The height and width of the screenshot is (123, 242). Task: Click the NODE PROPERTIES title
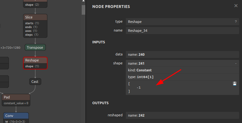(111, 7)
